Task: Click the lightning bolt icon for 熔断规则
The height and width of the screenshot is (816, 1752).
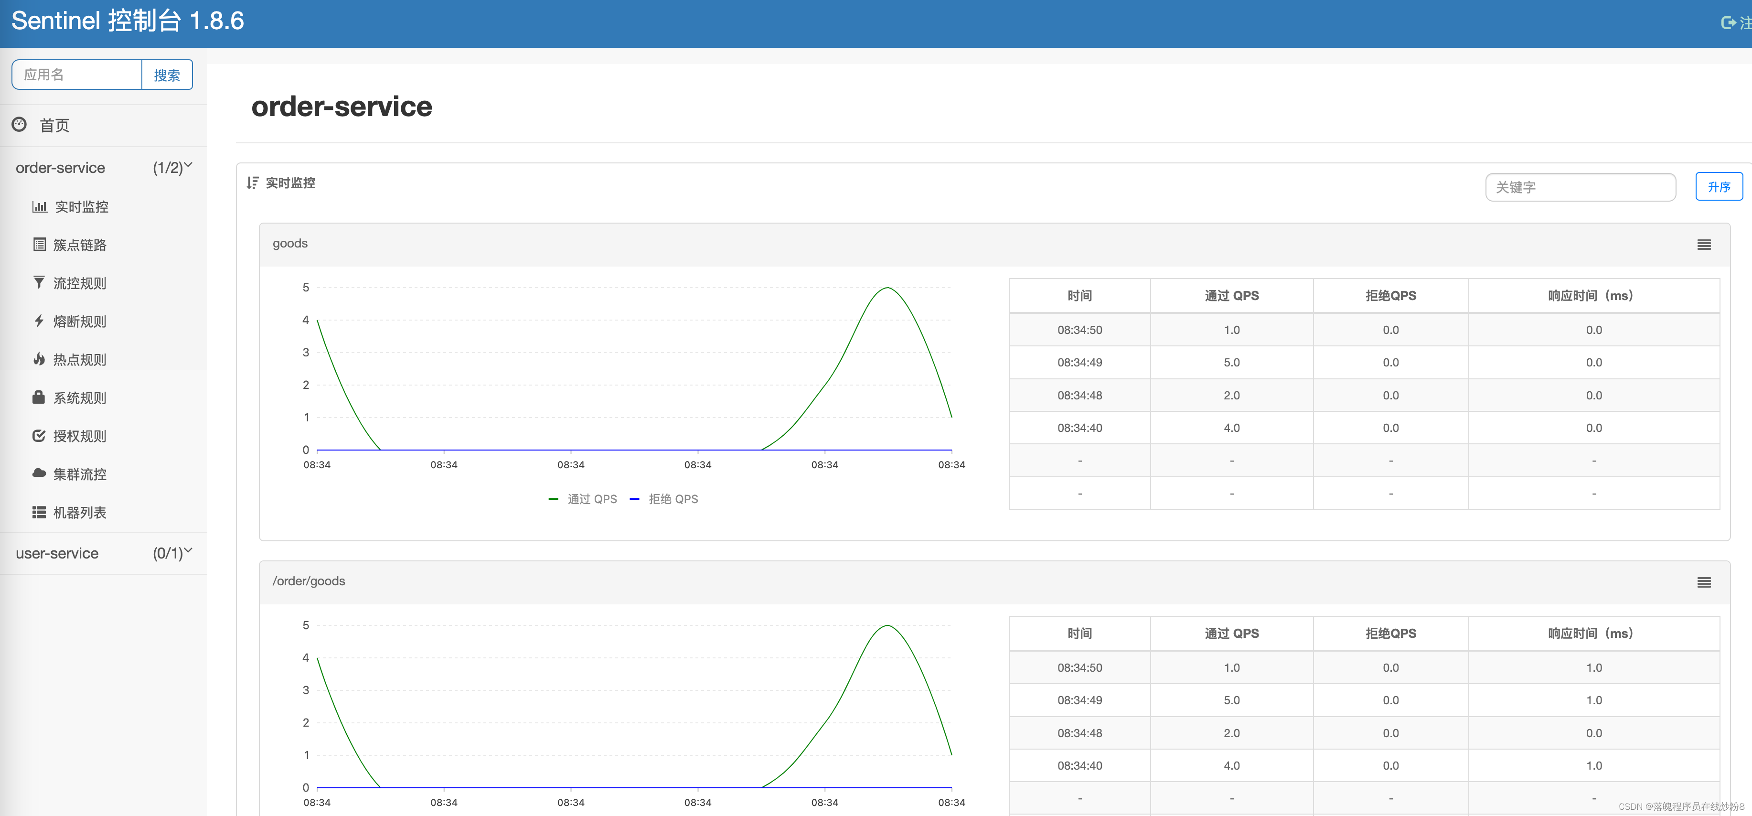Action: click(40, 321)
